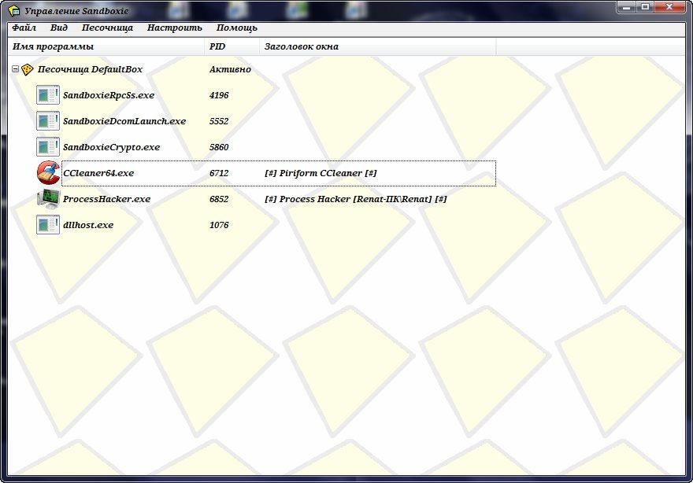Sort by PID column header
693x483 pixels.
pyautogui.click(x=232, y=46)
